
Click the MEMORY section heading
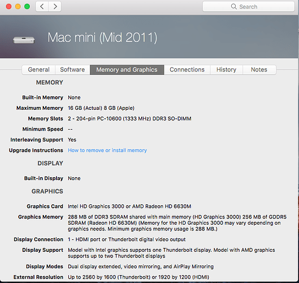pos(50,83)
